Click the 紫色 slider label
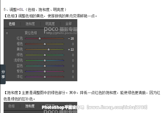Image resolution: width=164 pixels, height=113 pixels. pos(20,71)
